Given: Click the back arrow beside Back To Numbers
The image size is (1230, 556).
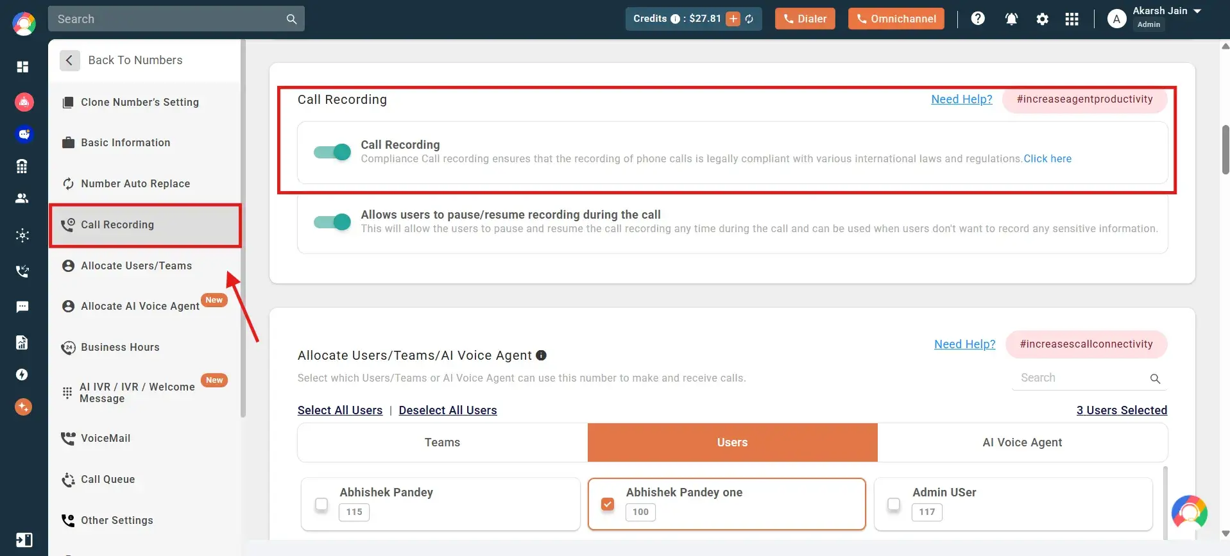Looking at the screenshot, I should coord(69,60).
